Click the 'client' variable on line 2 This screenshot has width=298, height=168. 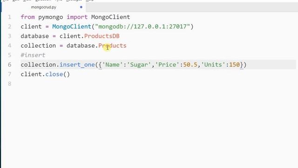[x=31, y=27]
